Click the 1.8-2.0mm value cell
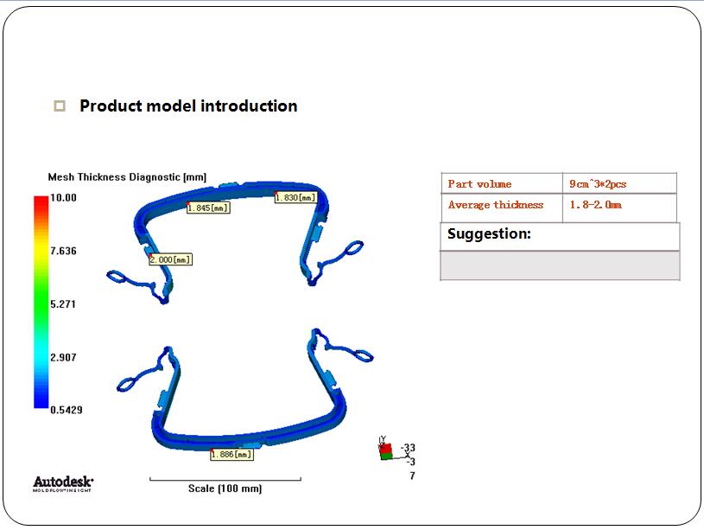This screenshot has width=704, height=530. 618,205
